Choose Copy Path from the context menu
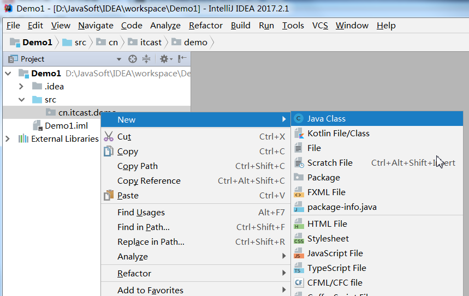 pyautogui.click(x=138, y=166)
